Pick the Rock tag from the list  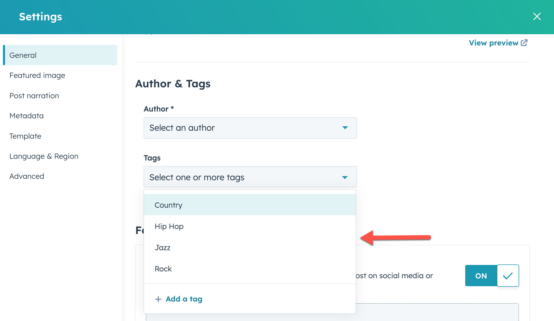(250, 269)
